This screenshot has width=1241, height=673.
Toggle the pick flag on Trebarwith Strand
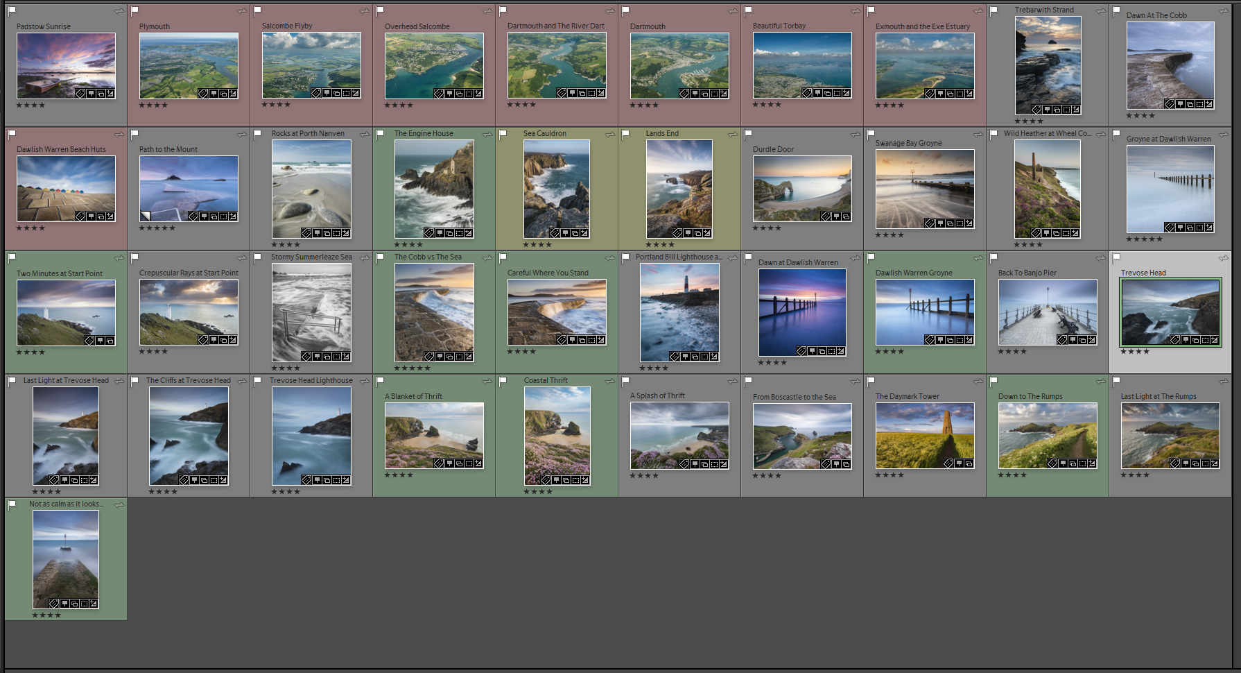(x=993, y=11)
